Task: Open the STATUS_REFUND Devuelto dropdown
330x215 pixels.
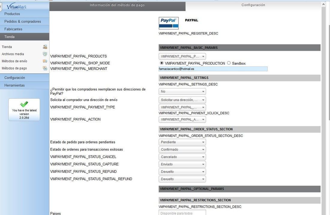Action: pyautogui.click(x=182, y=172)
